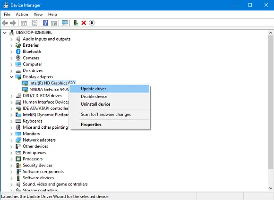
Task: Click the scrollbar up arrow
Action: click(x=271, y=33)
